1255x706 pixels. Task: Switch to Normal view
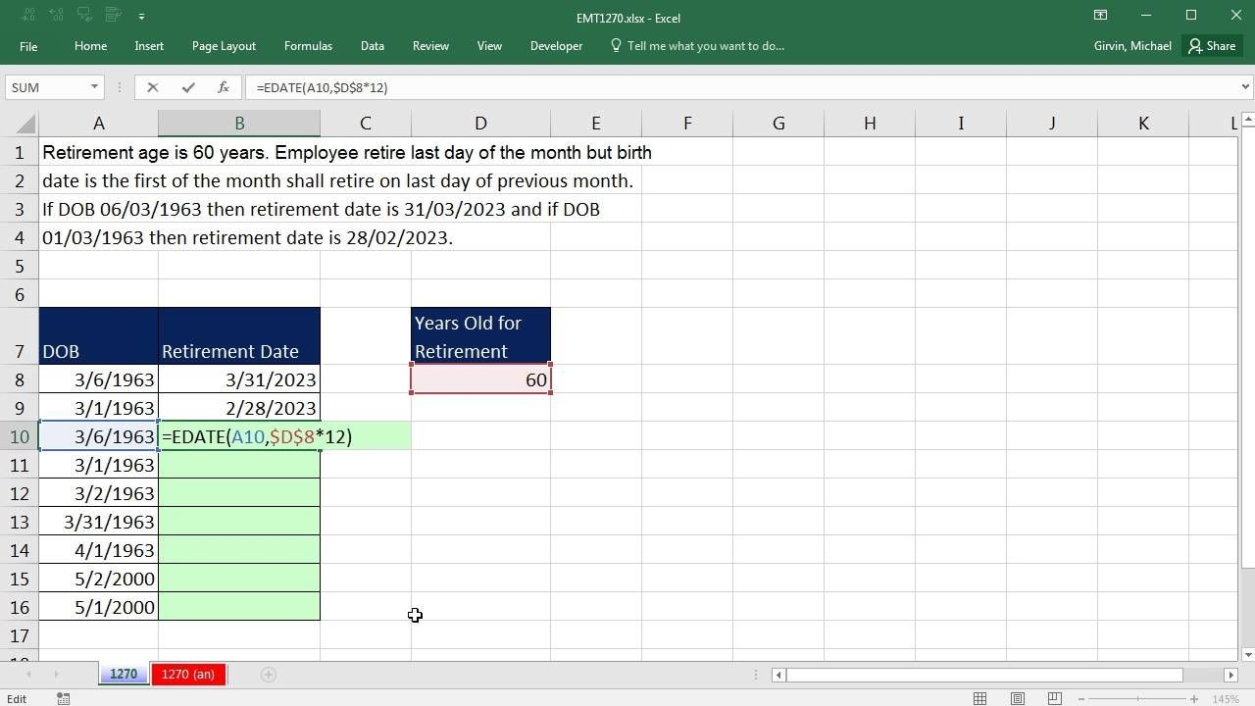[979, 698]
